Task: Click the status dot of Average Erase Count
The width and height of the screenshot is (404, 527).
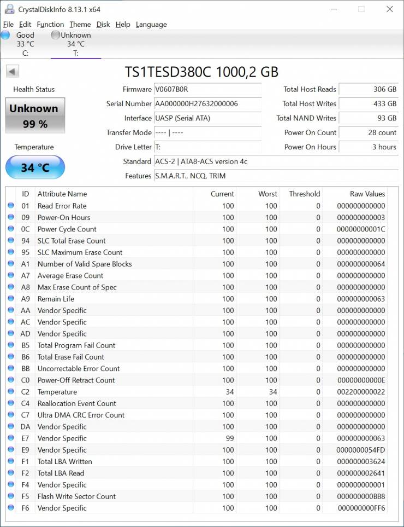Action: point(11,275)
